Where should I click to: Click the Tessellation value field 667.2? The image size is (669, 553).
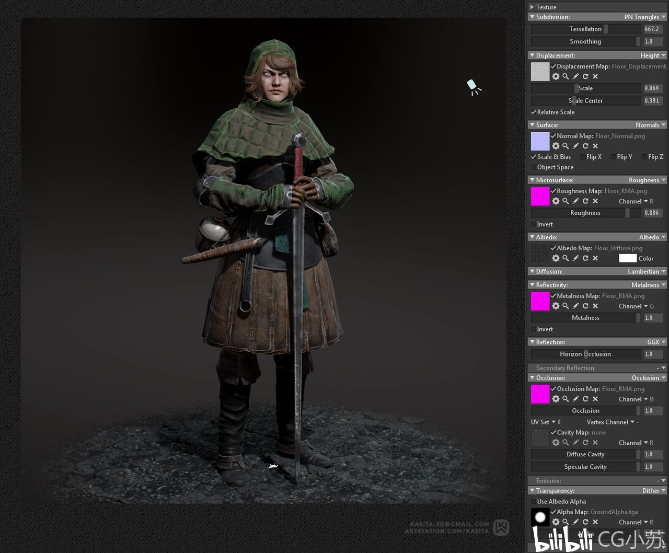pyautogui.click(x=653, y=29)
